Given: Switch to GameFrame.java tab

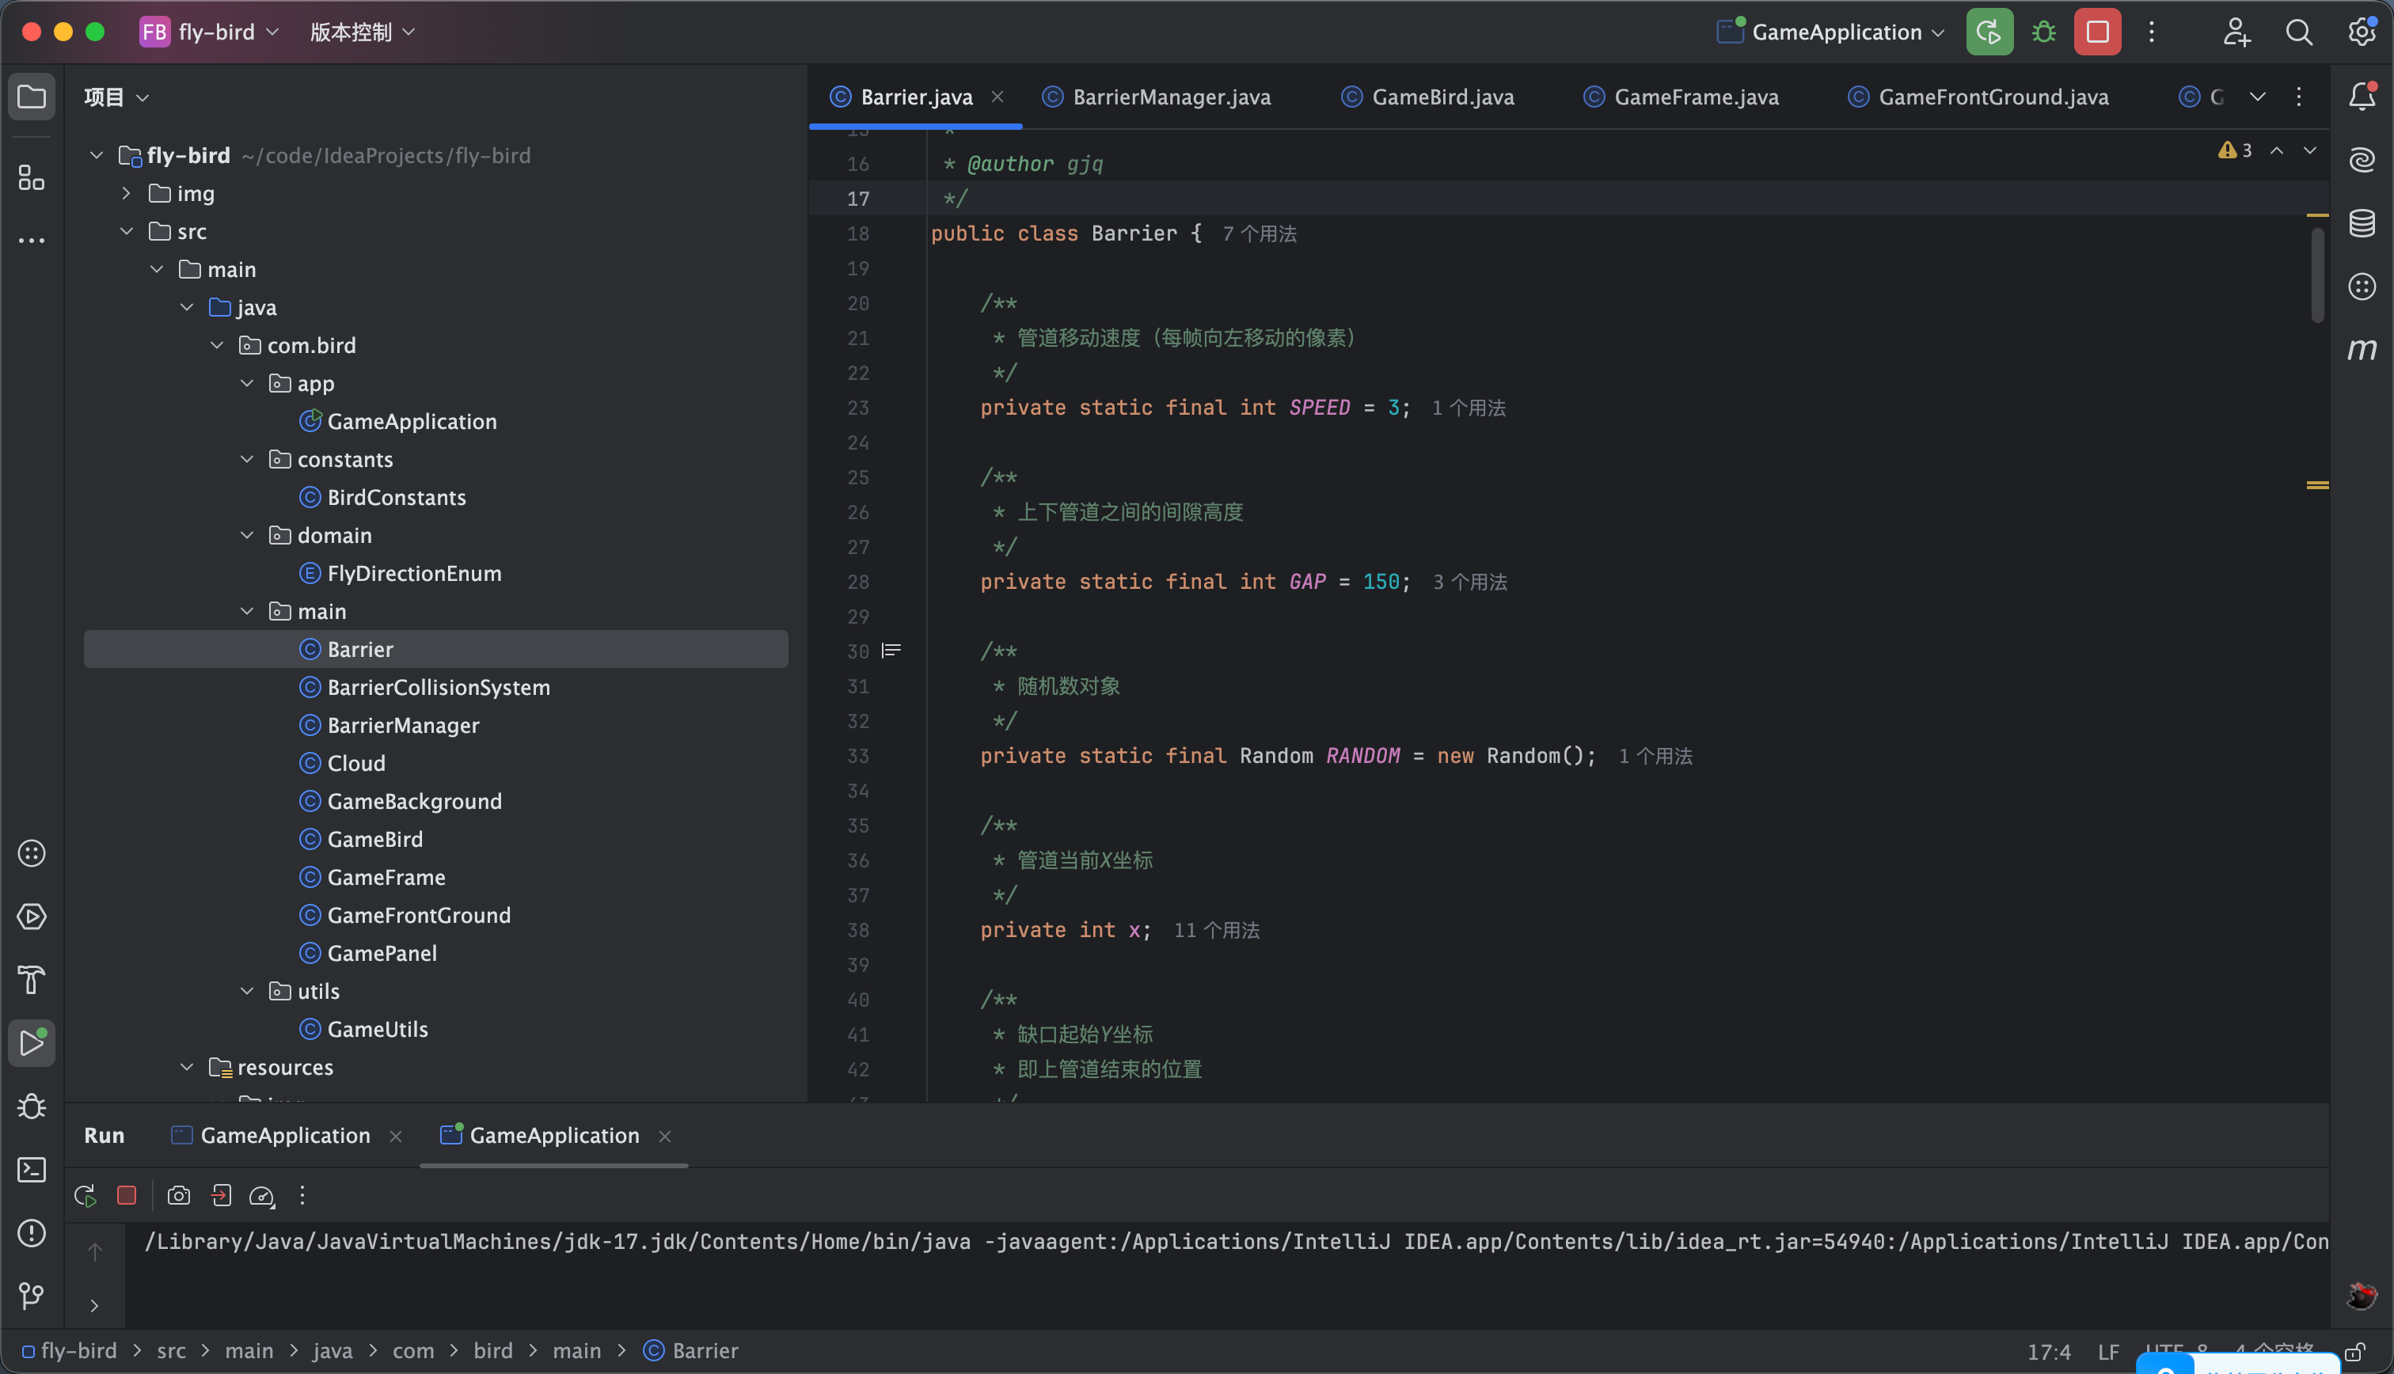Looking at the screenshot, I should [1682, 97].
